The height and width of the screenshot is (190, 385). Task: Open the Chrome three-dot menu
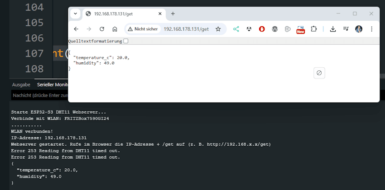pyautogui.click(x=371, y=29)
